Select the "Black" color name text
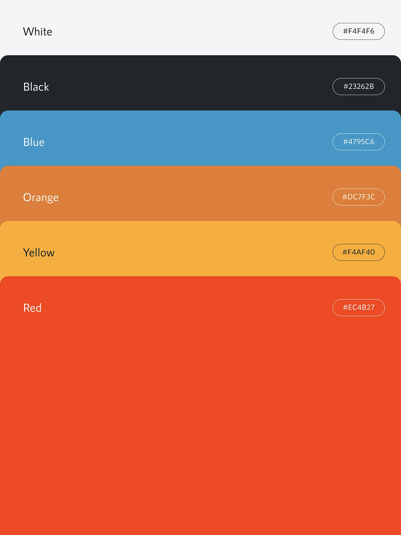This screenshot has height=535, width=401. click(36, 87)
